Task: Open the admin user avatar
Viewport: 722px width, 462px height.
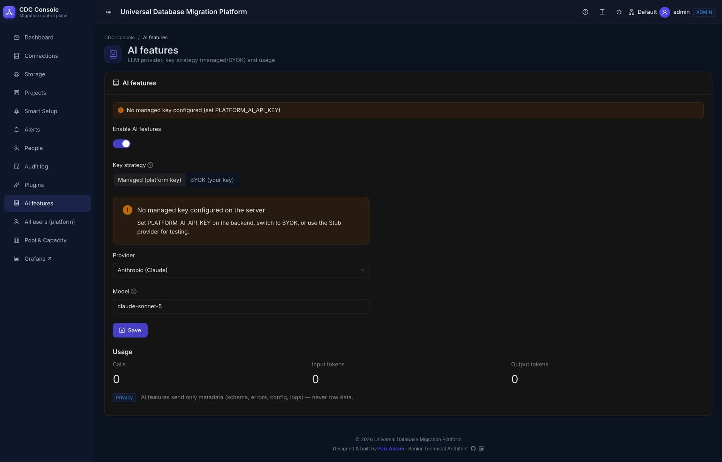Action: [x=665, y=12]
